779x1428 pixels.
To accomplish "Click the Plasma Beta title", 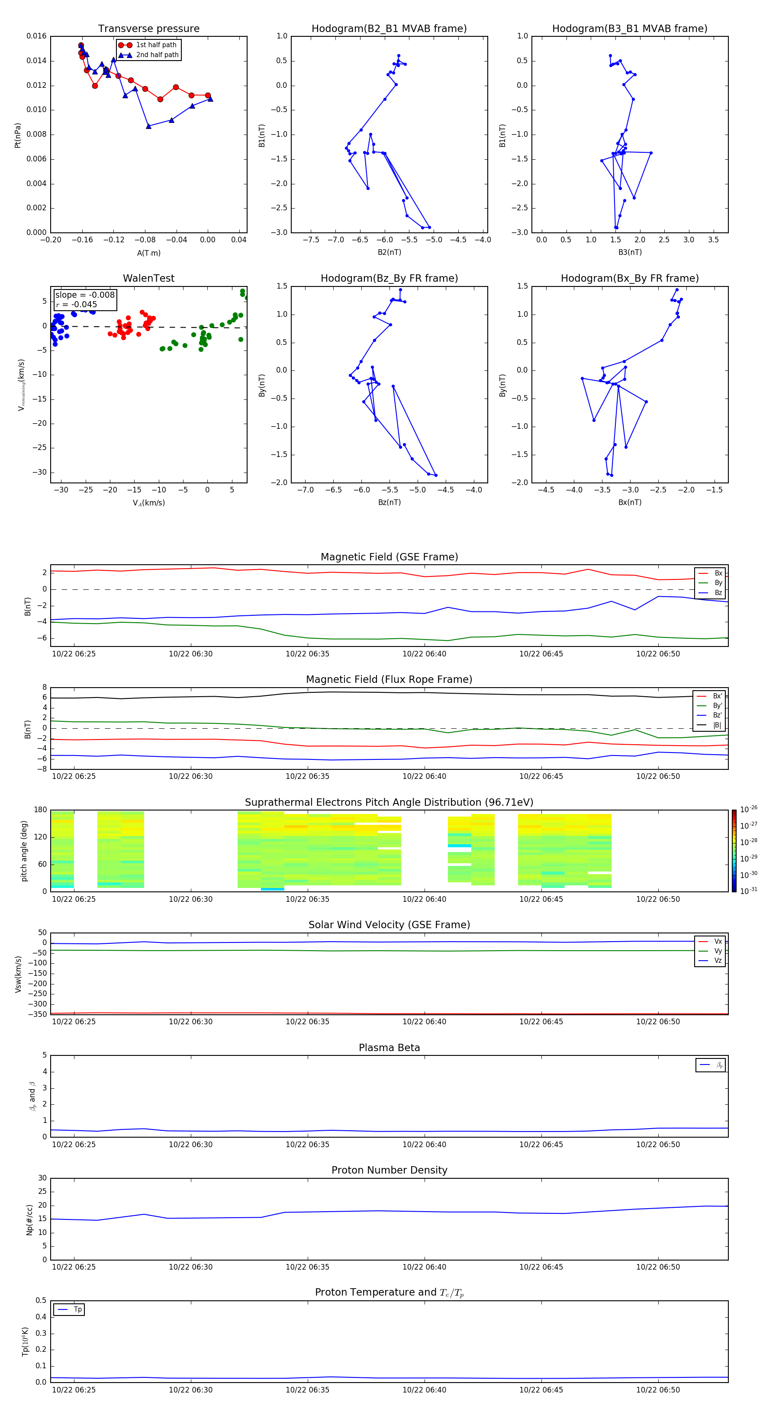I will click(x=389, y=1048).
